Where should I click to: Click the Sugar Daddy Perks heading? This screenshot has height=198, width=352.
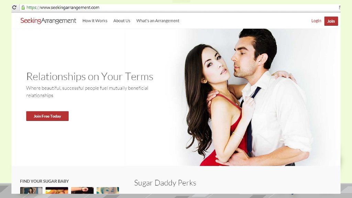click(165, 183)
